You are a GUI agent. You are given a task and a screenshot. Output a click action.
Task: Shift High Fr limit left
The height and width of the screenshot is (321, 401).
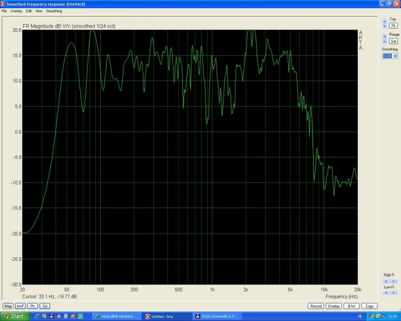(x=386, y=281)
